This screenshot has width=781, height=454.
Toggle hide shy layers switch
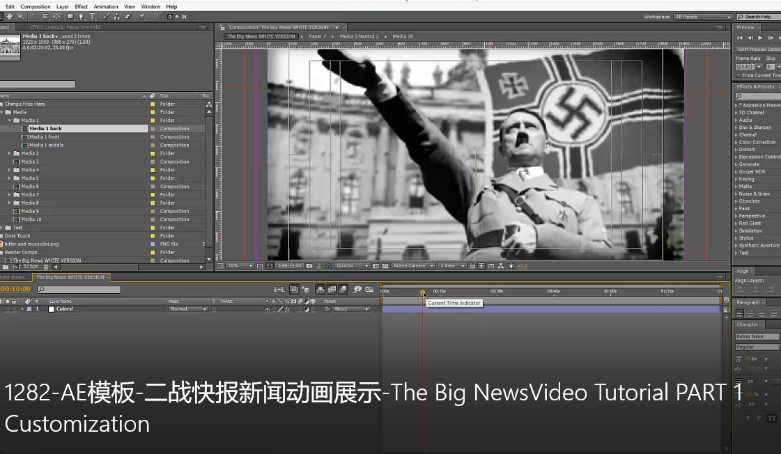point(320,289)
